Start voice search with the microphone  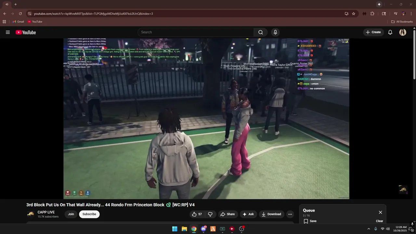[x=275, y=32]
